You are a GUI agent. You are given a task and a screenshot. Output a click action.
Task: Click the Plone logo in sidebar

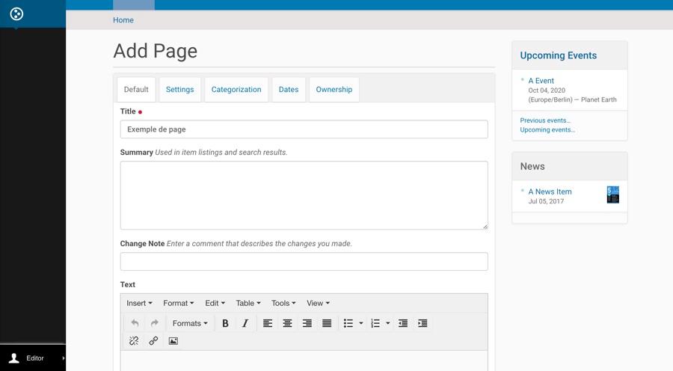[16, 13]
